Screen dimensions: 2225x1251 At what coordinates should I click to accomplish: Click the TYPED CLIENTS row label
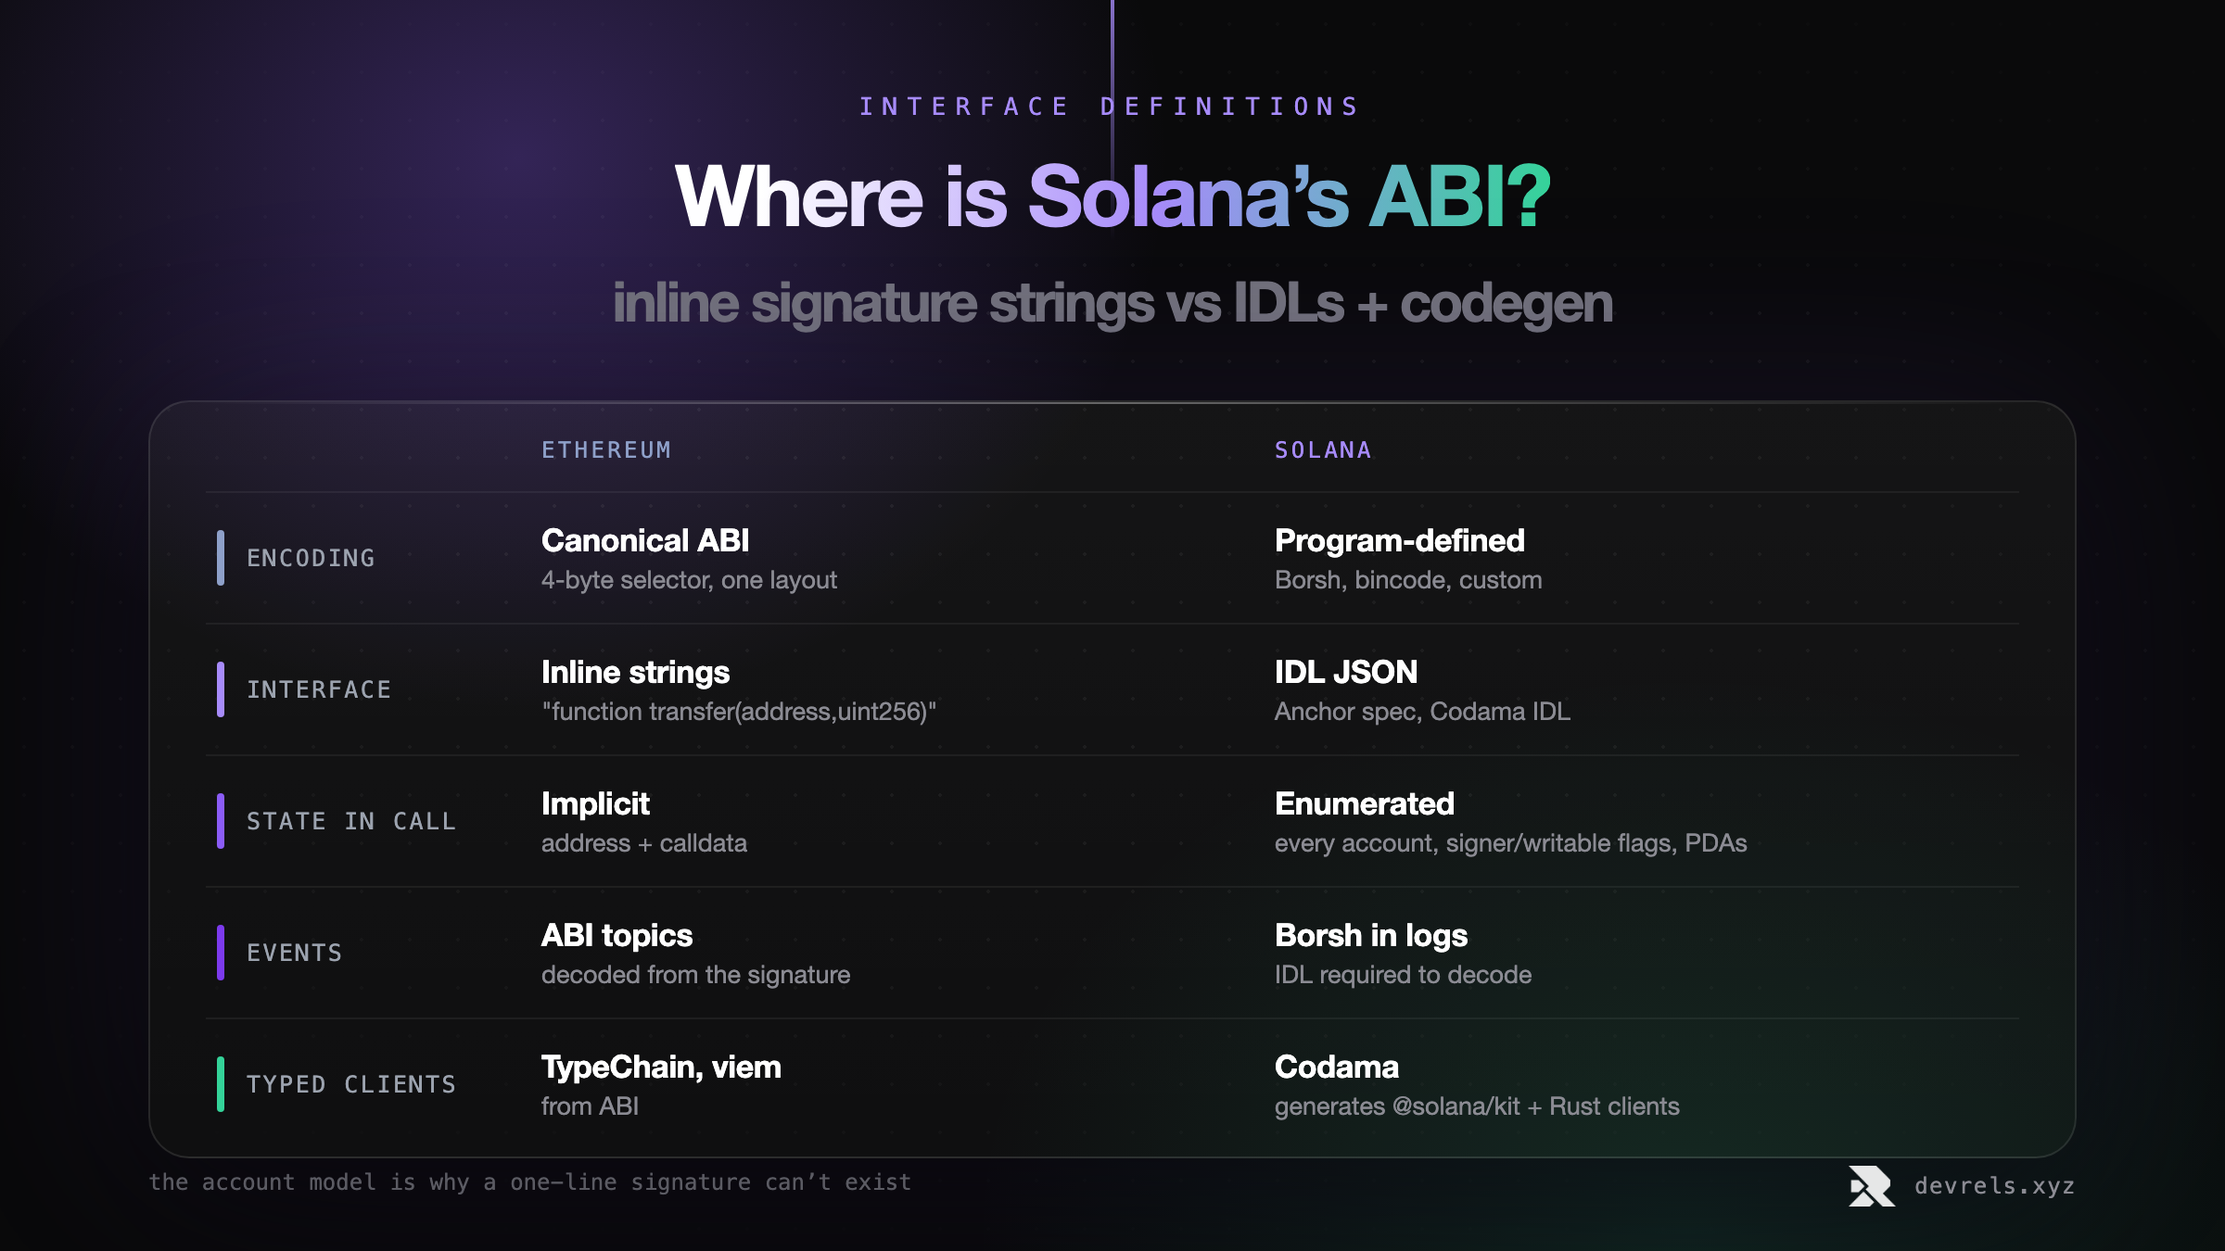(x=351, y=1084)
